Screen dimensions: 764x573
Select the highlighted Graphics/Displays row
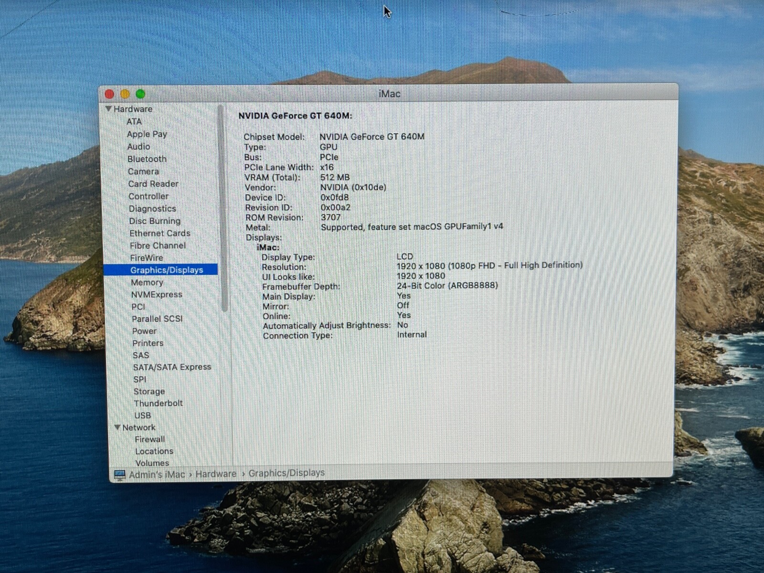[161, 270]
